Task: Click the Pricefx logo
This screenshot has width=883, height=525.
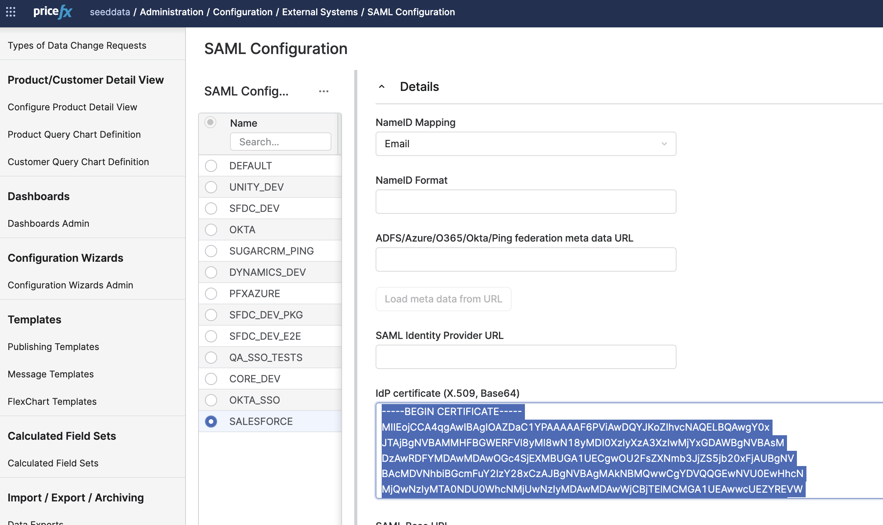Action: (53, 12)
